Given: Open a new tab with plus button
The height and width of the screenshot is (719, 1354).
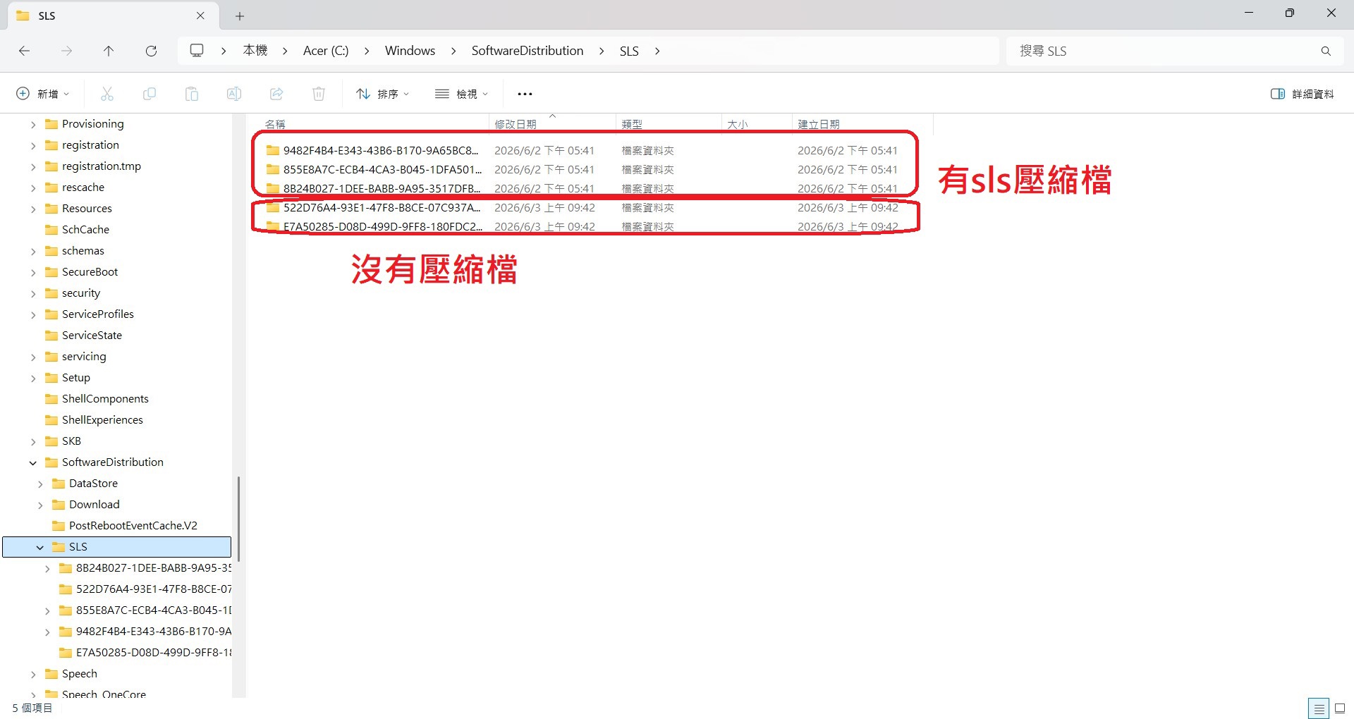Looking at the screenshot, I should [240, 16].
